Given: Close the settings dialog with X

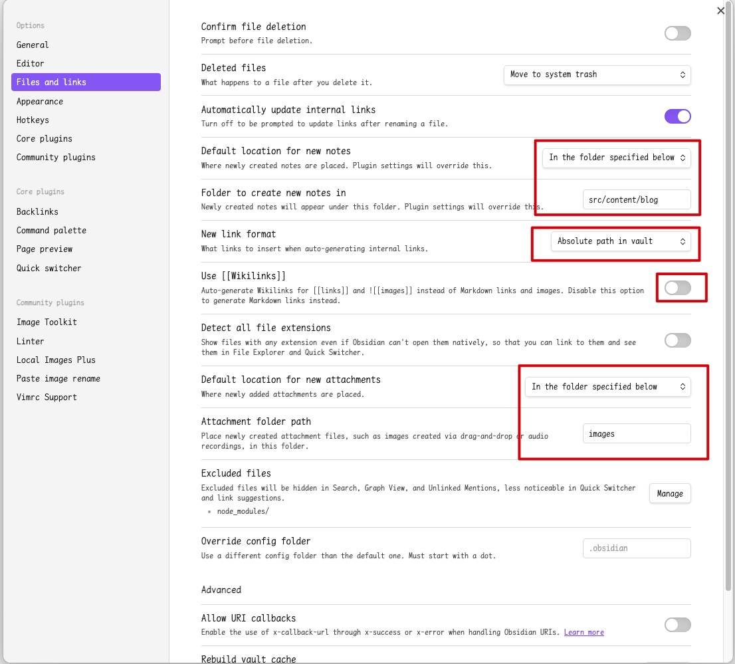Looking at the screenshot, I should click(721, 11).
